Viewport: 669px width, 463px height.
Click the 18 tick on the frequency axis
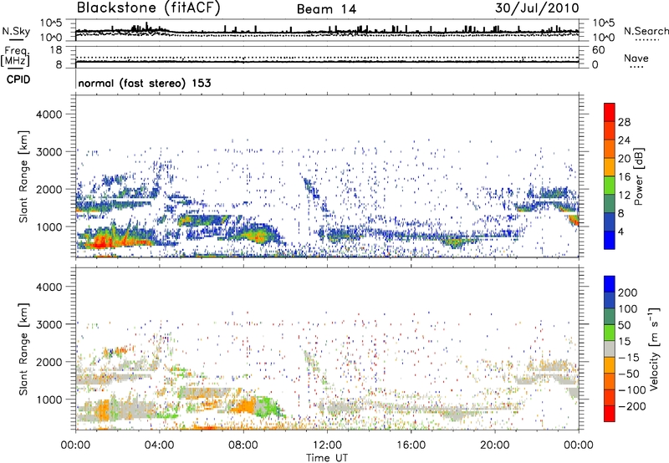(x=56, y=50)
